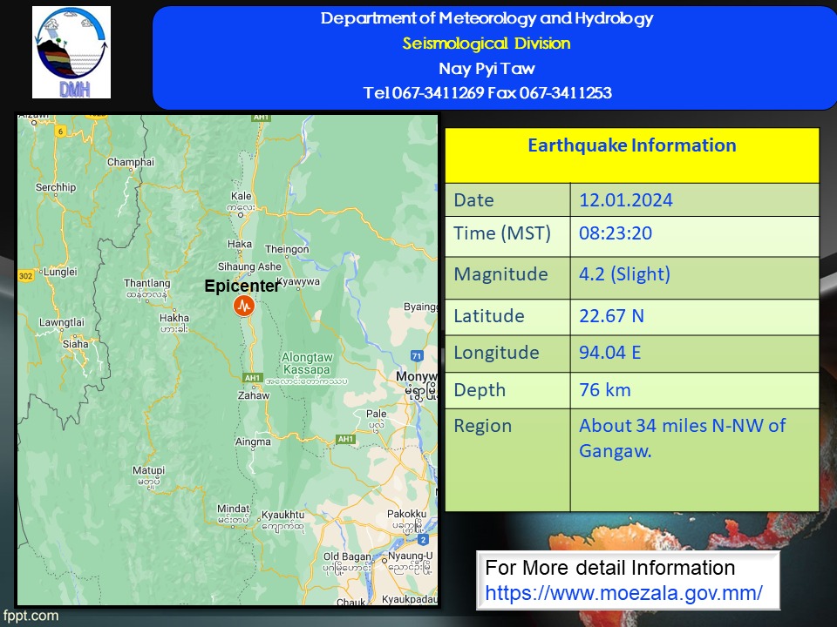This screenshot has width=837, height=627.
Task: Click the route 71 highway shield
Action: coord(417,356)
